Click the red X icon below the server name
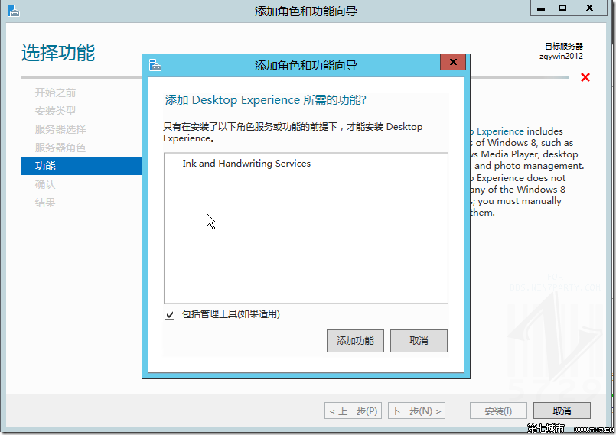Image resolution: width=616 pixels, height=435 pixels. click(585, 77)
